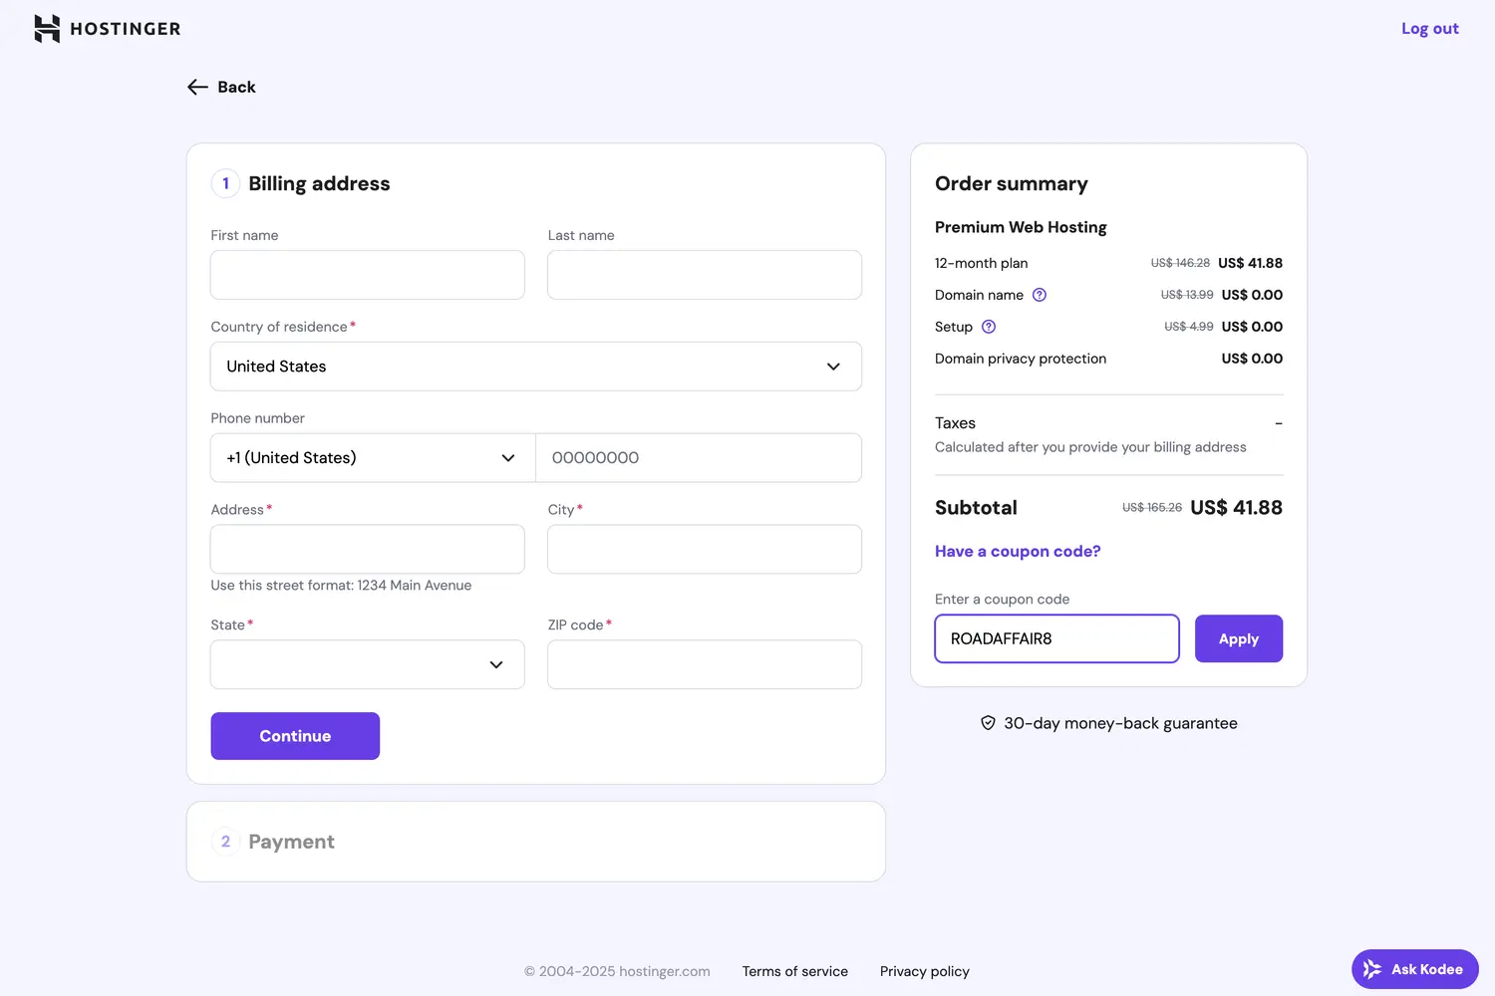This screenshot has height=996, width=1495.
Task: Click the ZIP code field
Action: pyautogui.click(x=704, y=664)
